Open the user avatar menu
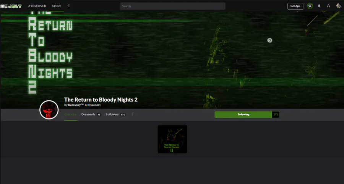Image resolution: width=344 pixels, height=184 pixels. coord(339,6)
